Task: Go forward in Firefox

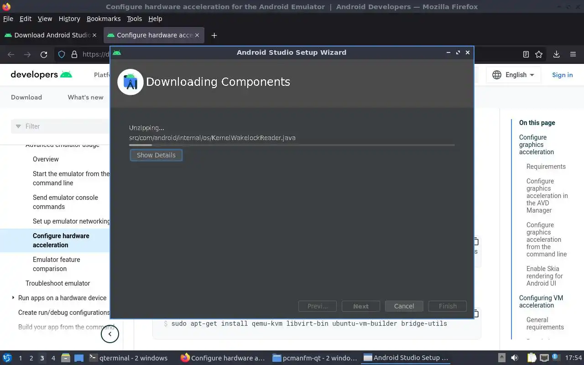Action: pyautogui.click(x=27, y=54)
